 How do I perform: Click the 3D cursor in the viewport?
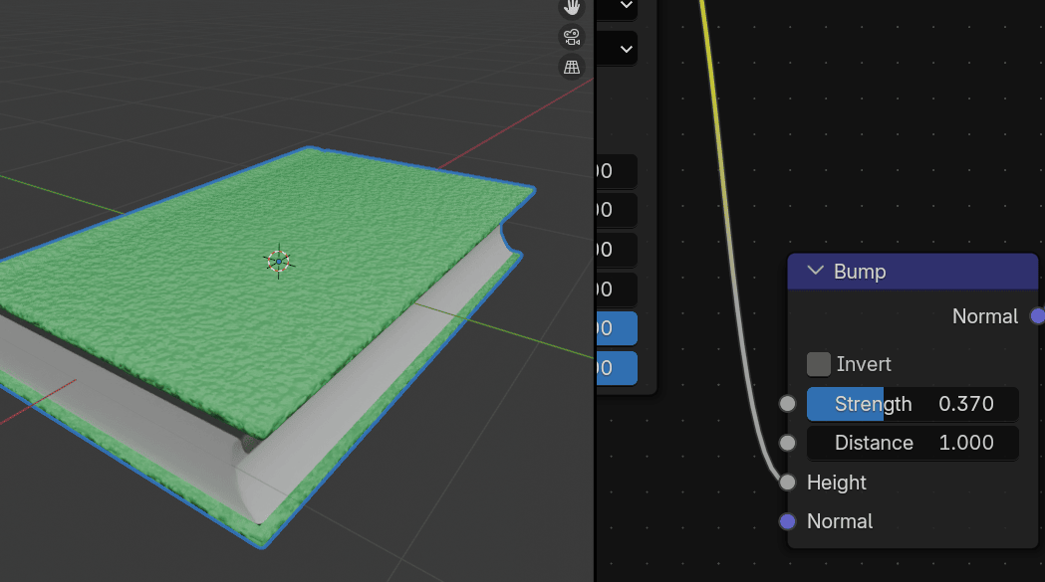click(x=278, y=262)
